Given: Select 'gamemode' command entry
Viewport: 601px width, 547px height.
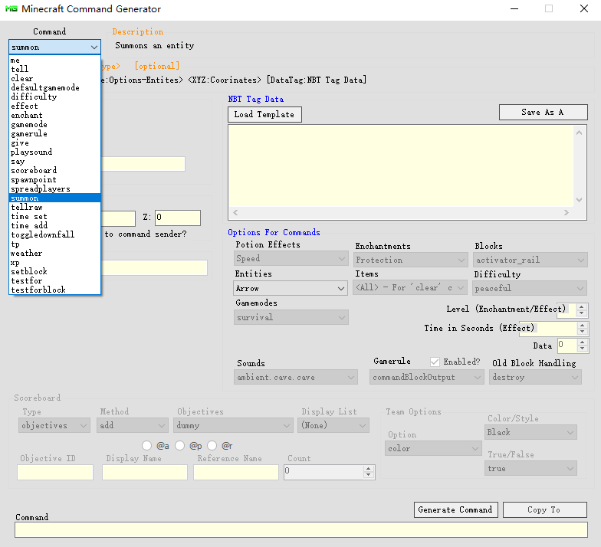Looking at the screenshot, I should pyautogui.click(x=55, y=124).
